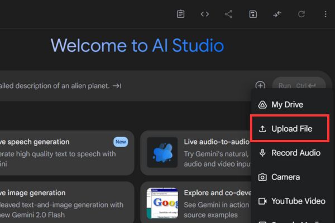
Task: Open the speech generation card
Action: [67, 153]
